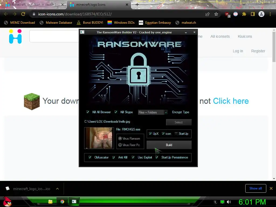Close the 'minecraft,logo Icons' tab
Image resolution: width=276 pixels, height=207 pixels.
127,5
